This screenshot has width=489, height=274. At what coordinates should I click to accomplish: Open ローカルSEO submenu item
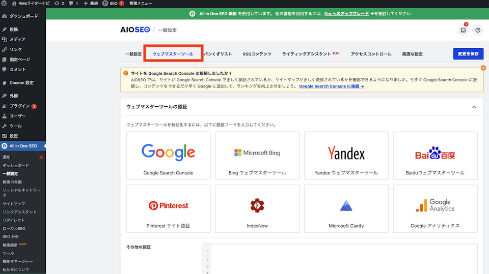14,229
